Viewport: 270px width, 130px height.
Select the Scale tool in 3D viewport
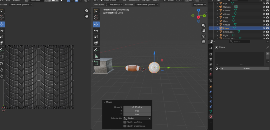point(97,37)
